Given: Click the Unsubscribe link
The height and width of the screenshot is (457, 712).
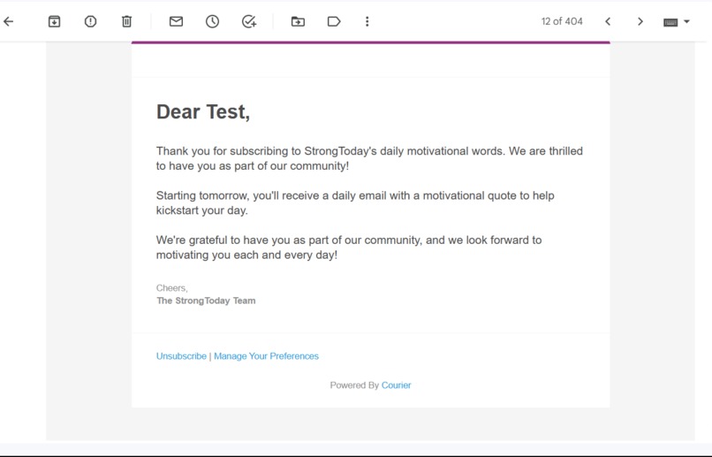Looking at the screenshot, I should 181,356.
